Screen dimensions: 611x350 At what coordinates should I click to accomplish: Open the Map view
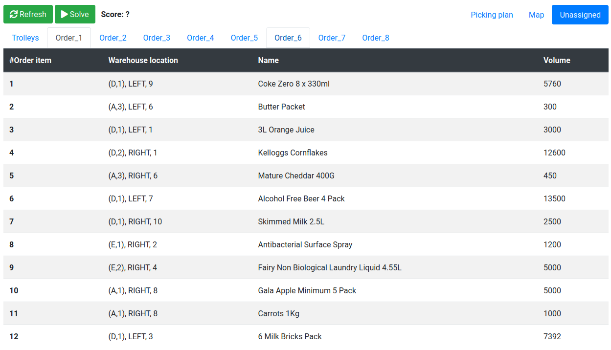pos(536,15)
